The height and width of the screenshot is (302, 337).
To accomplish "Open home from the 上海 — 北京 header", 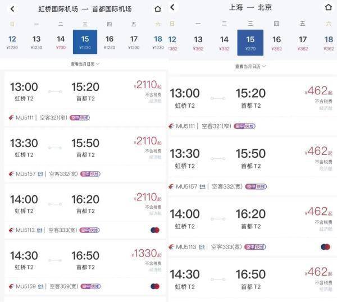I will (328, 7).
